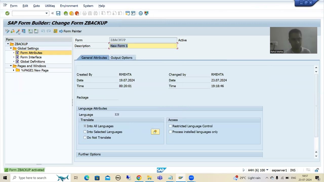Check Process installed languages only
Screen dimensions: 324x182
coord(170,132)
